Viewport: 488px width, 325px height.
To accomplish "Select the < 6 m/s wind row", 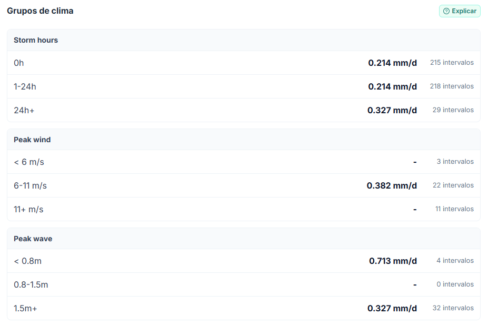I will point(244,162).
